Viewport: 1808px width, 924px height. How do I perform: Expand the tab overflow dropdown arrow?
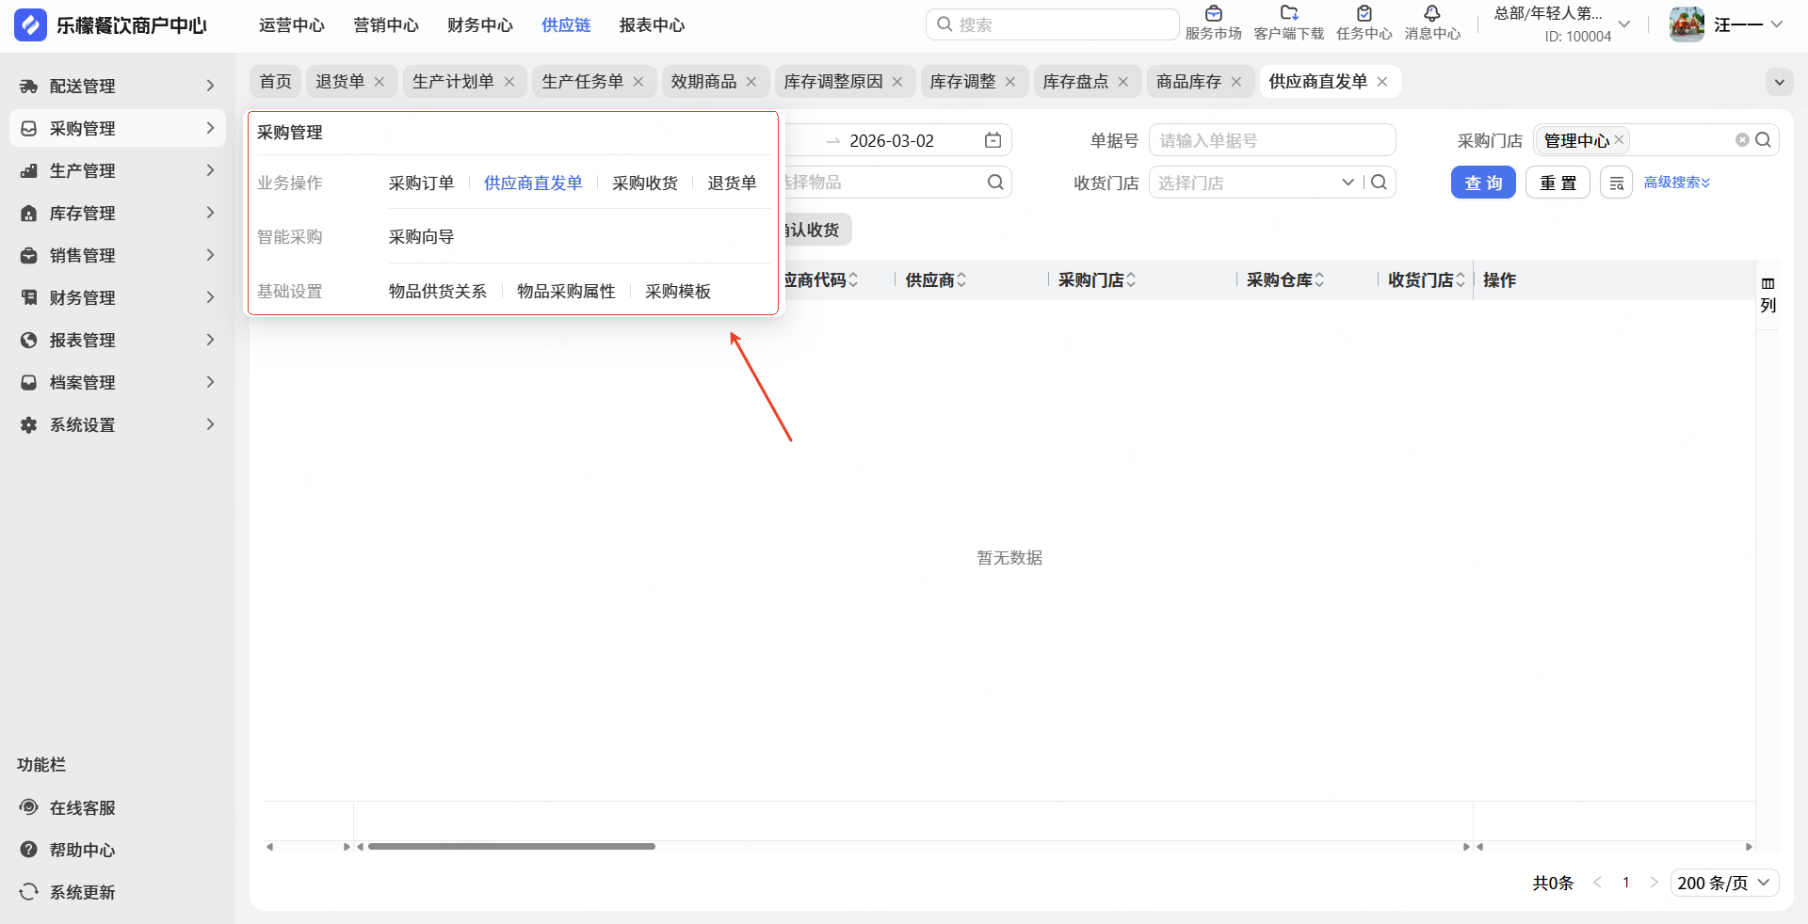coord(1779,82)
